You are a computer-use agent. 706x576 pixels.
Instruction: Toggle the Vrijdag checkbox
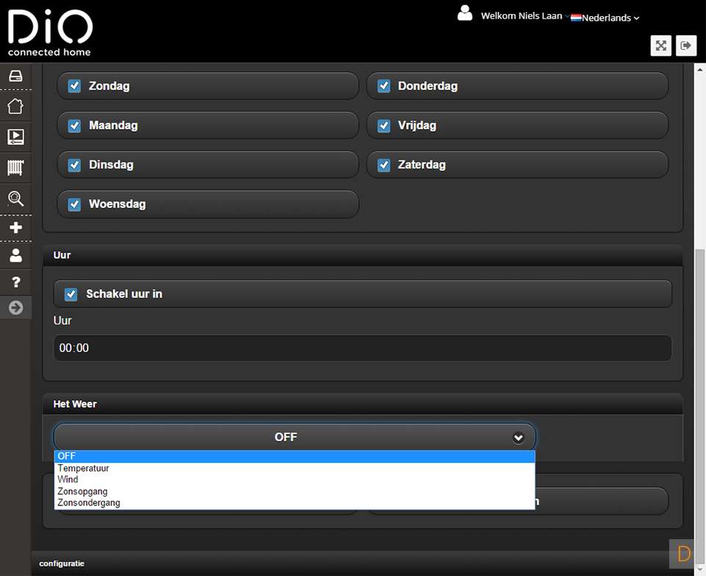point(384,126)
